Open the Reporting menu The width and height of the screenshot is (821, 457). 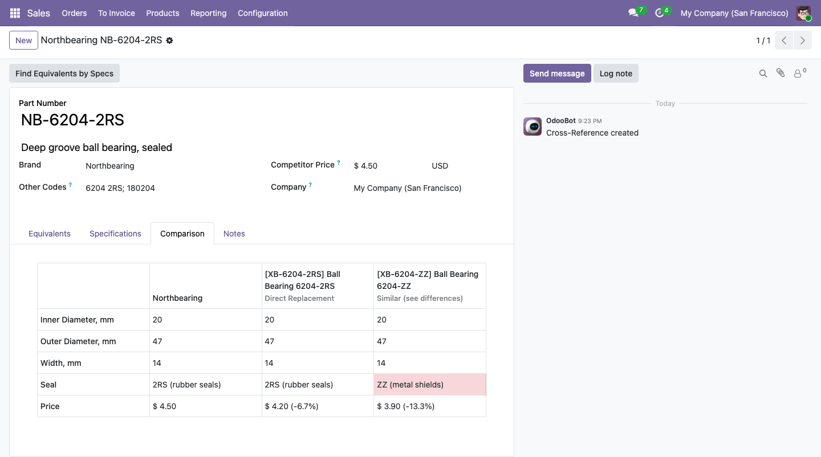[208, 13]
